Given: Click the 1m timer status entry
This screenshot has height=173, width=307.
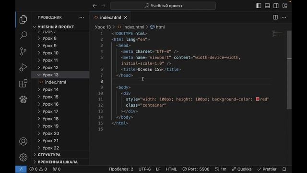Looking at the screenshot, I should click(x=221, y=169).
